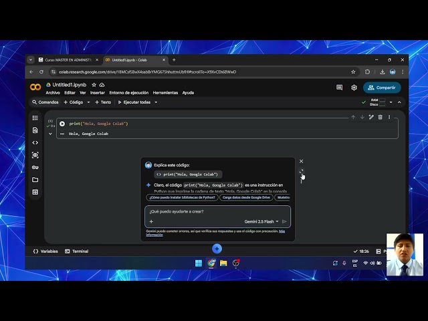The image size is (428, 321).
Task: Open the Variables panel
Action: pyautogui.click(x=45, y=251)
